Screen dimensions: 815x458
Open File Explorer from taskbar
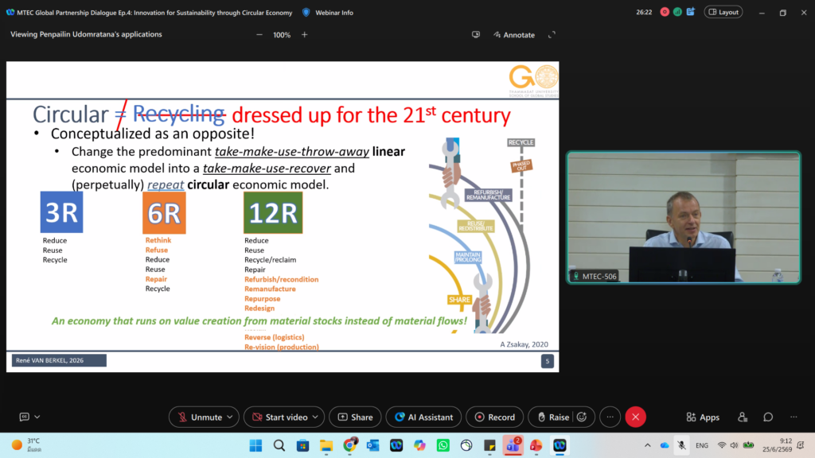326,445
